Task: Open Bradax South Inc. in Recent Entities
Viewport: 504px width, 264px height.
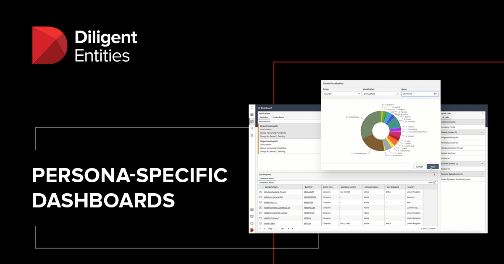Action: (449, 153)
